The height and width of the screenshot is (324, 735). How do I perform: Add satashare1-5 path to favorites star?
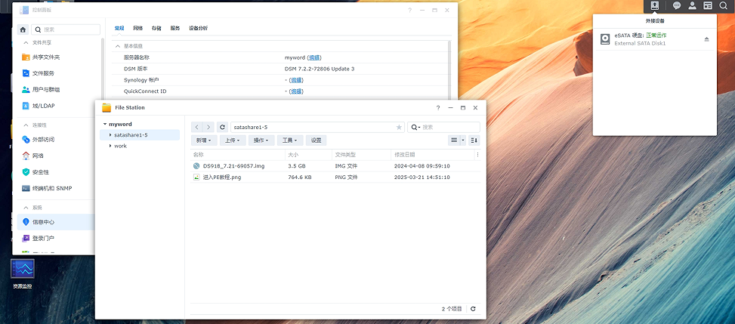[x=399, y=127]
